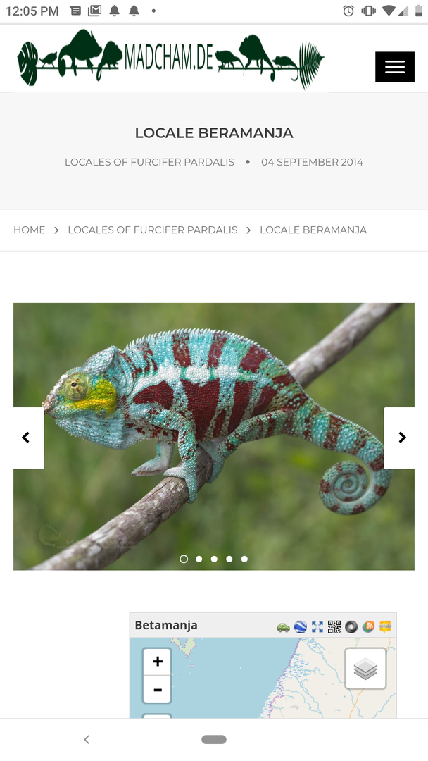Open the orange GeoRSS feed icon

368,627
